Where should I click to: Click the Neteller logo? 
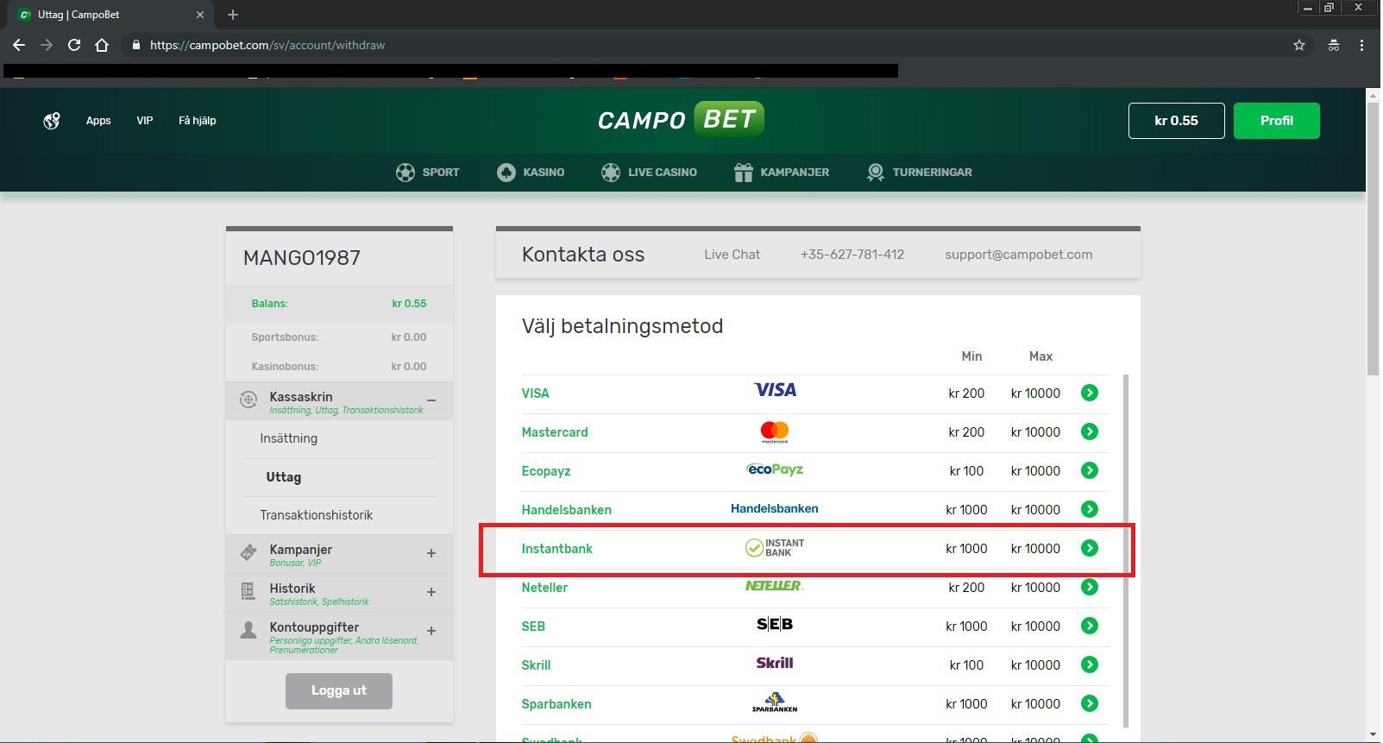[775, 586]
